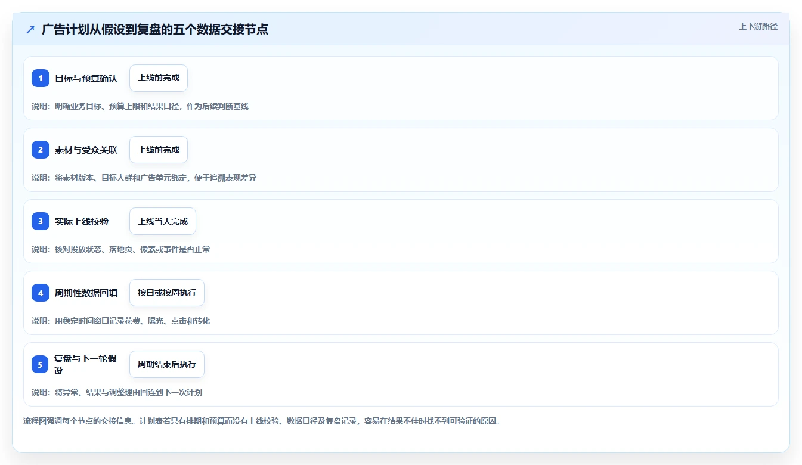The image size is (802, 465).
Task: Click the step 1 number badge
Action: point(41,78)
